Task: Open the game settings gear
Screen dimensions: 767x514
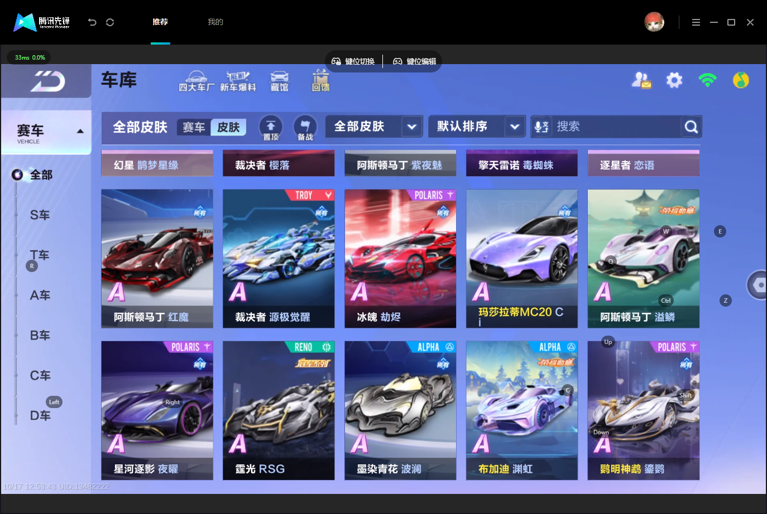Action: coord(674,80)
